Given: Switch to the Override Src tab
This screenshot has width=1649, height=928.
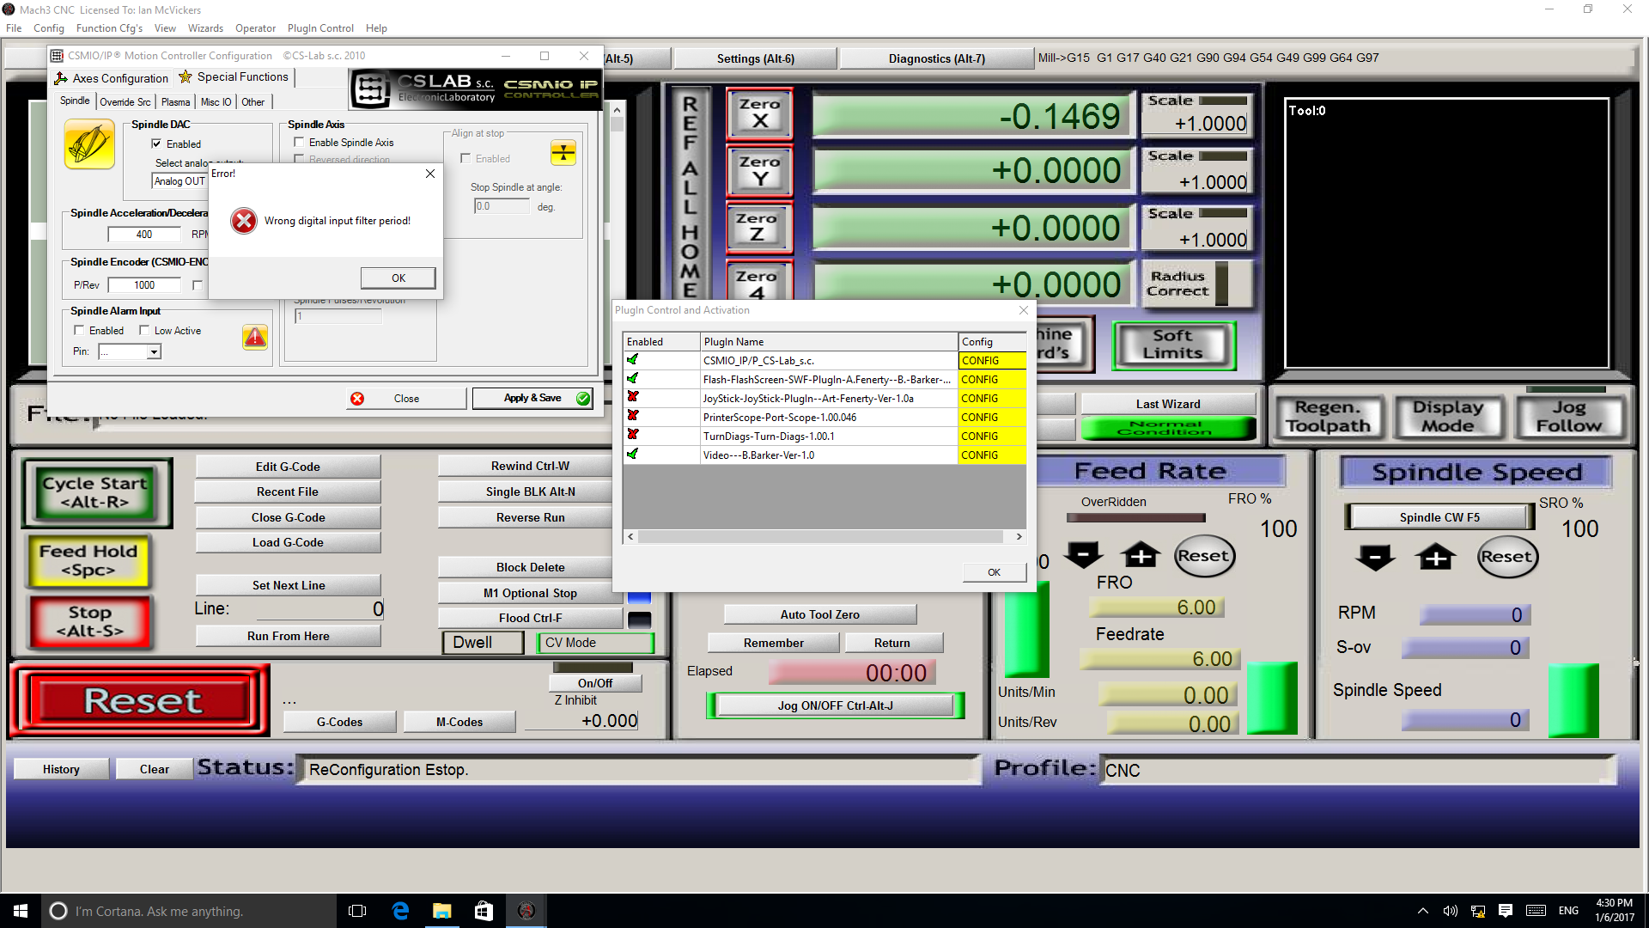Looking at the screenshot, I should (x=125, y=102).
